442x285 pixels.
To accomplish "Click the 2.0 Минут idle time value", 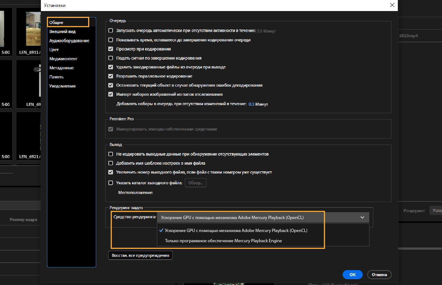I will tap(266, 31).
